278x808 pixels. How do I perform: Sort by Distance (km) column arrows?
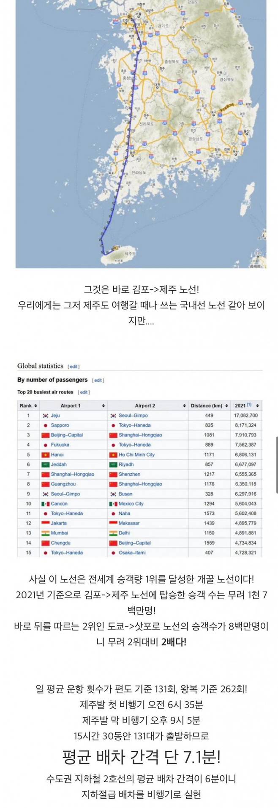tap(227, 406)
